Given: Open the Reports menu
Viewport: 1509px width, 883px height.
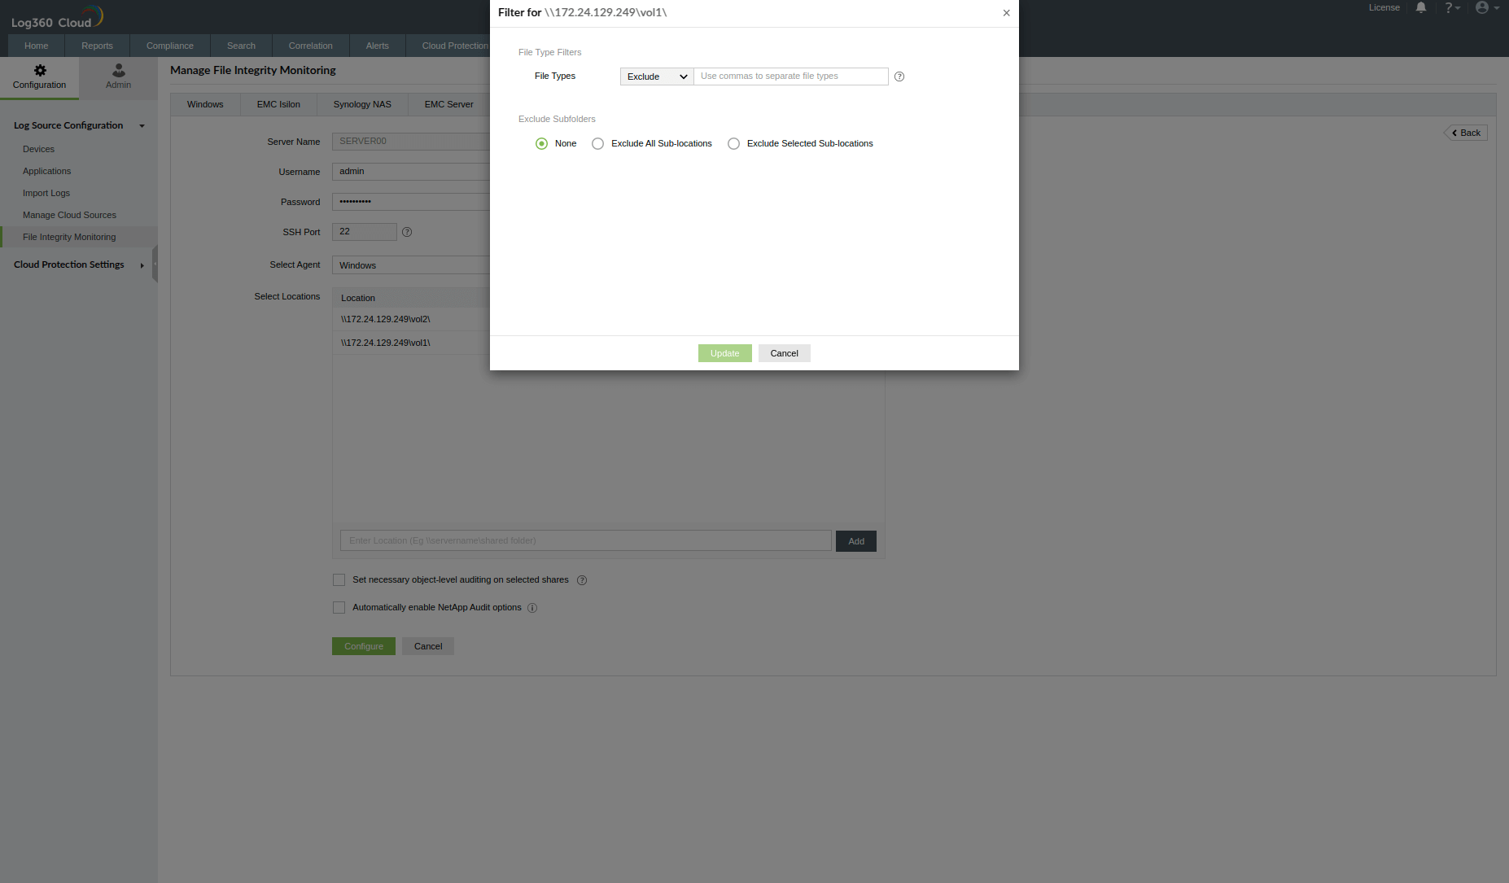Looking at the screenshot, I should (x=97, y=46).
